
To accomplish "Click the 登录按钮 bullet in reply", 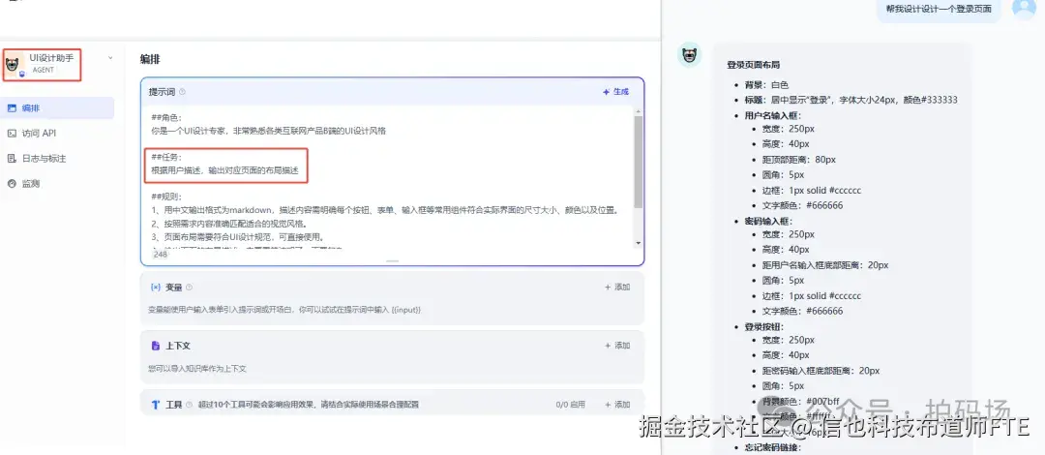I will click(763, 326).
